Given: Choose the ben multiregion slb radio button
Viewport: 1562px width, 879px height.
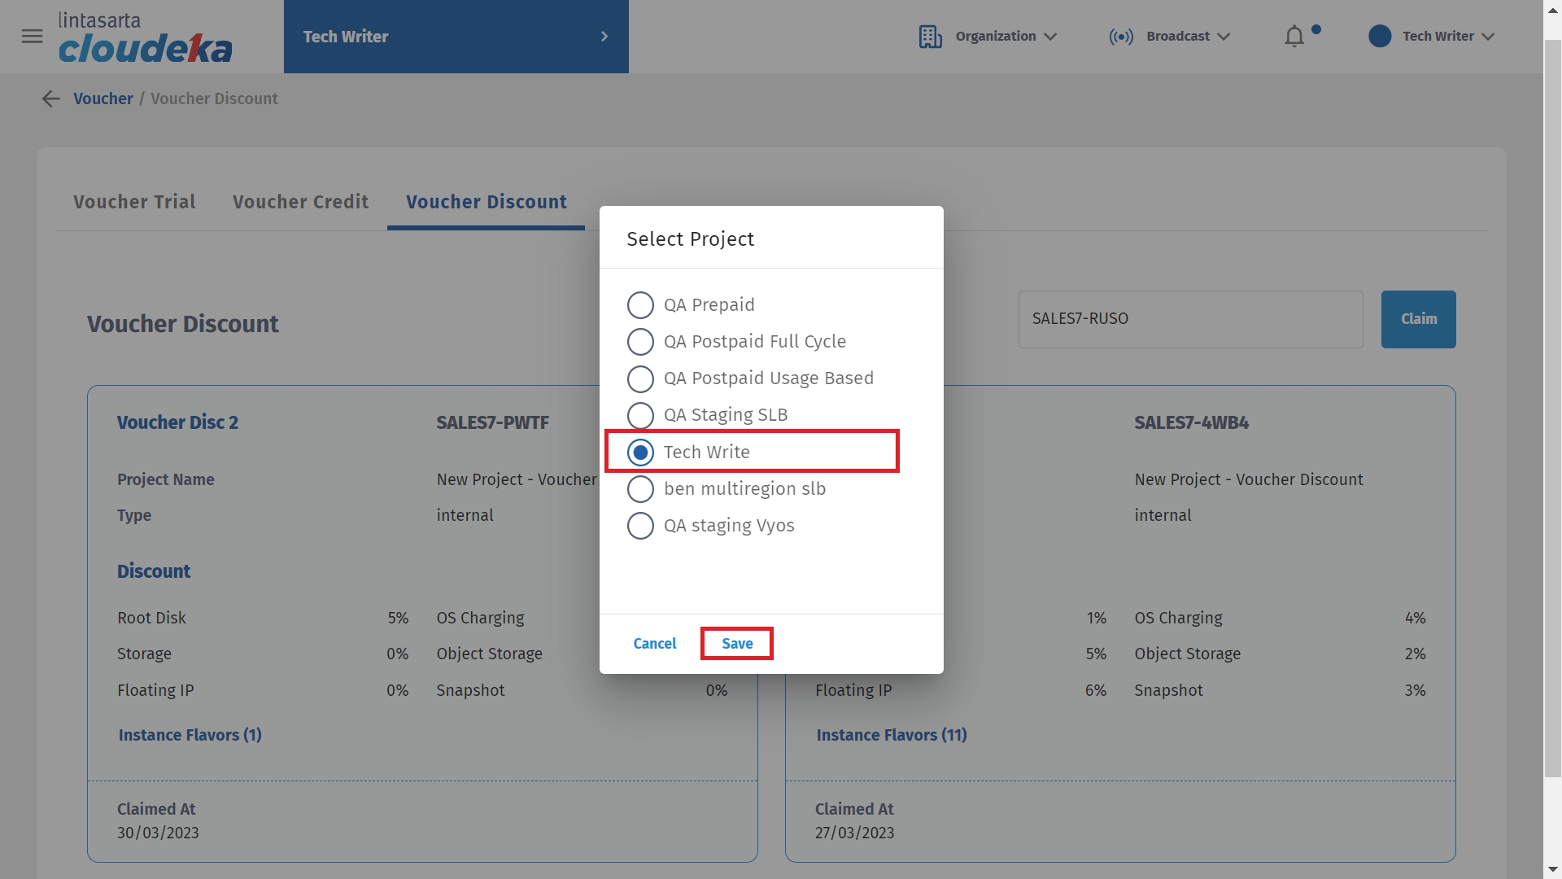Looking at the screenshot, I should click(x=640, y=489).
